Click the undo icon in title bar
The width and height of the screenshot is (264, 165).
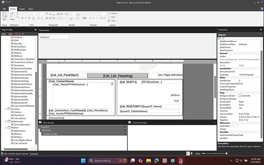6,2
